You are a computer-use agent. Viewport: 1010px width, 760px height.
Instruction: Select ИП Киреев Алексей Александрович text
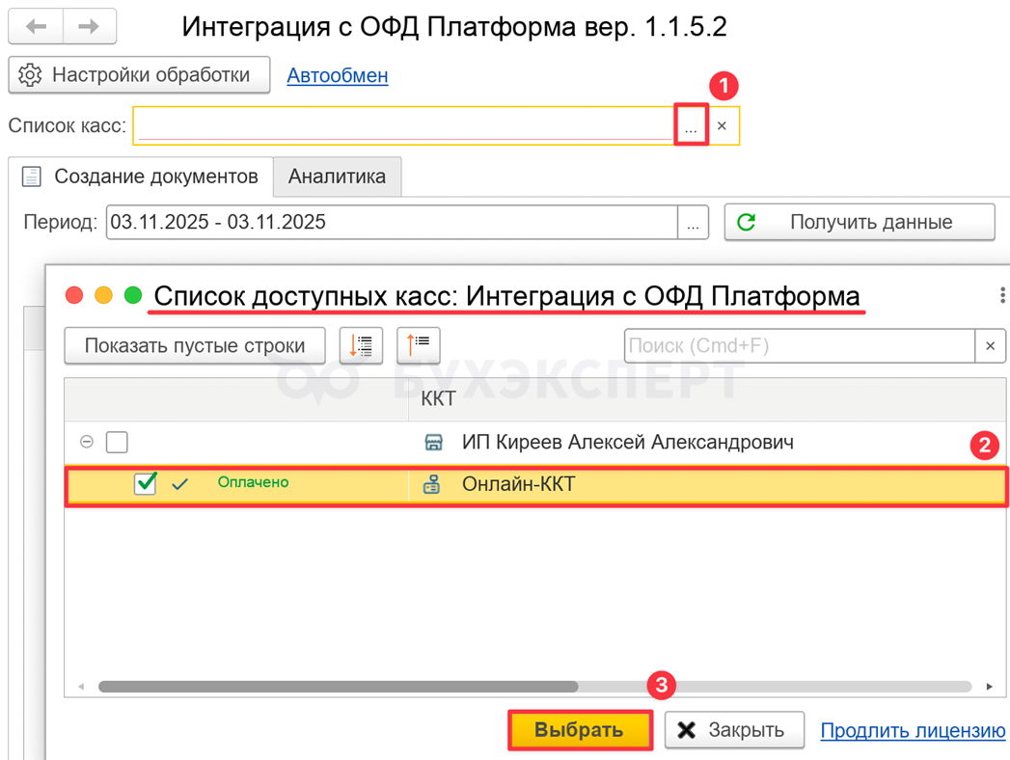[x=627, y=443]
